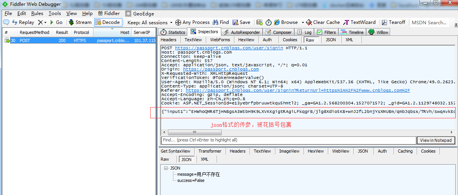The image size is (458, 195).
Task: Click the comment speech bubble icon
Action: point(6,22)
